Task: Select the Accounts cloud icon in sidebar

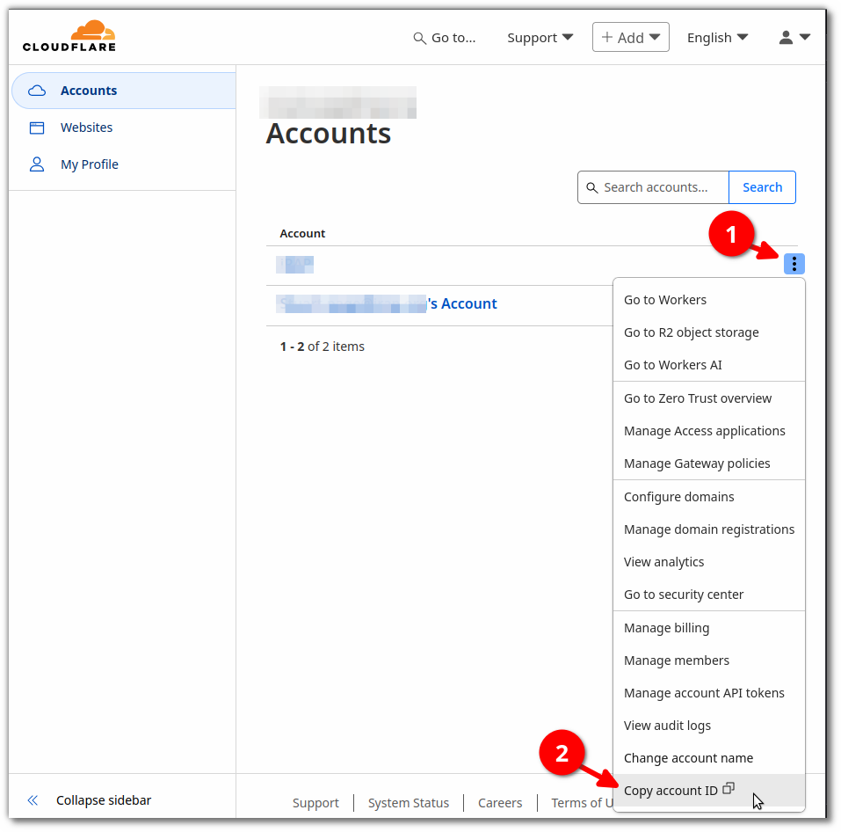Action: (x=35, y=90)
